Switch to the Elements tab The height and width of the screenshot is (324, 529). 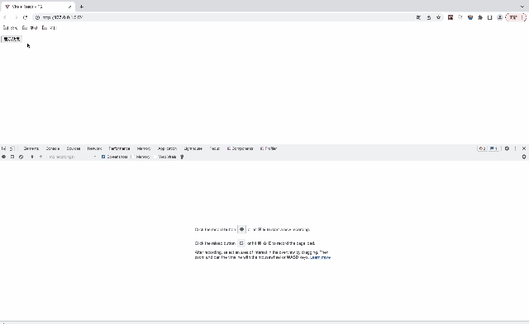click(x=31, y=148)
